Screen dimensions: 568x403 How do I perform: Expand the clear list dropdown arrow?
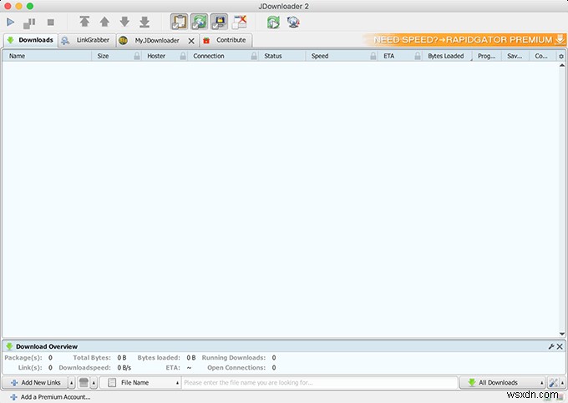click(x=94, y=383)
